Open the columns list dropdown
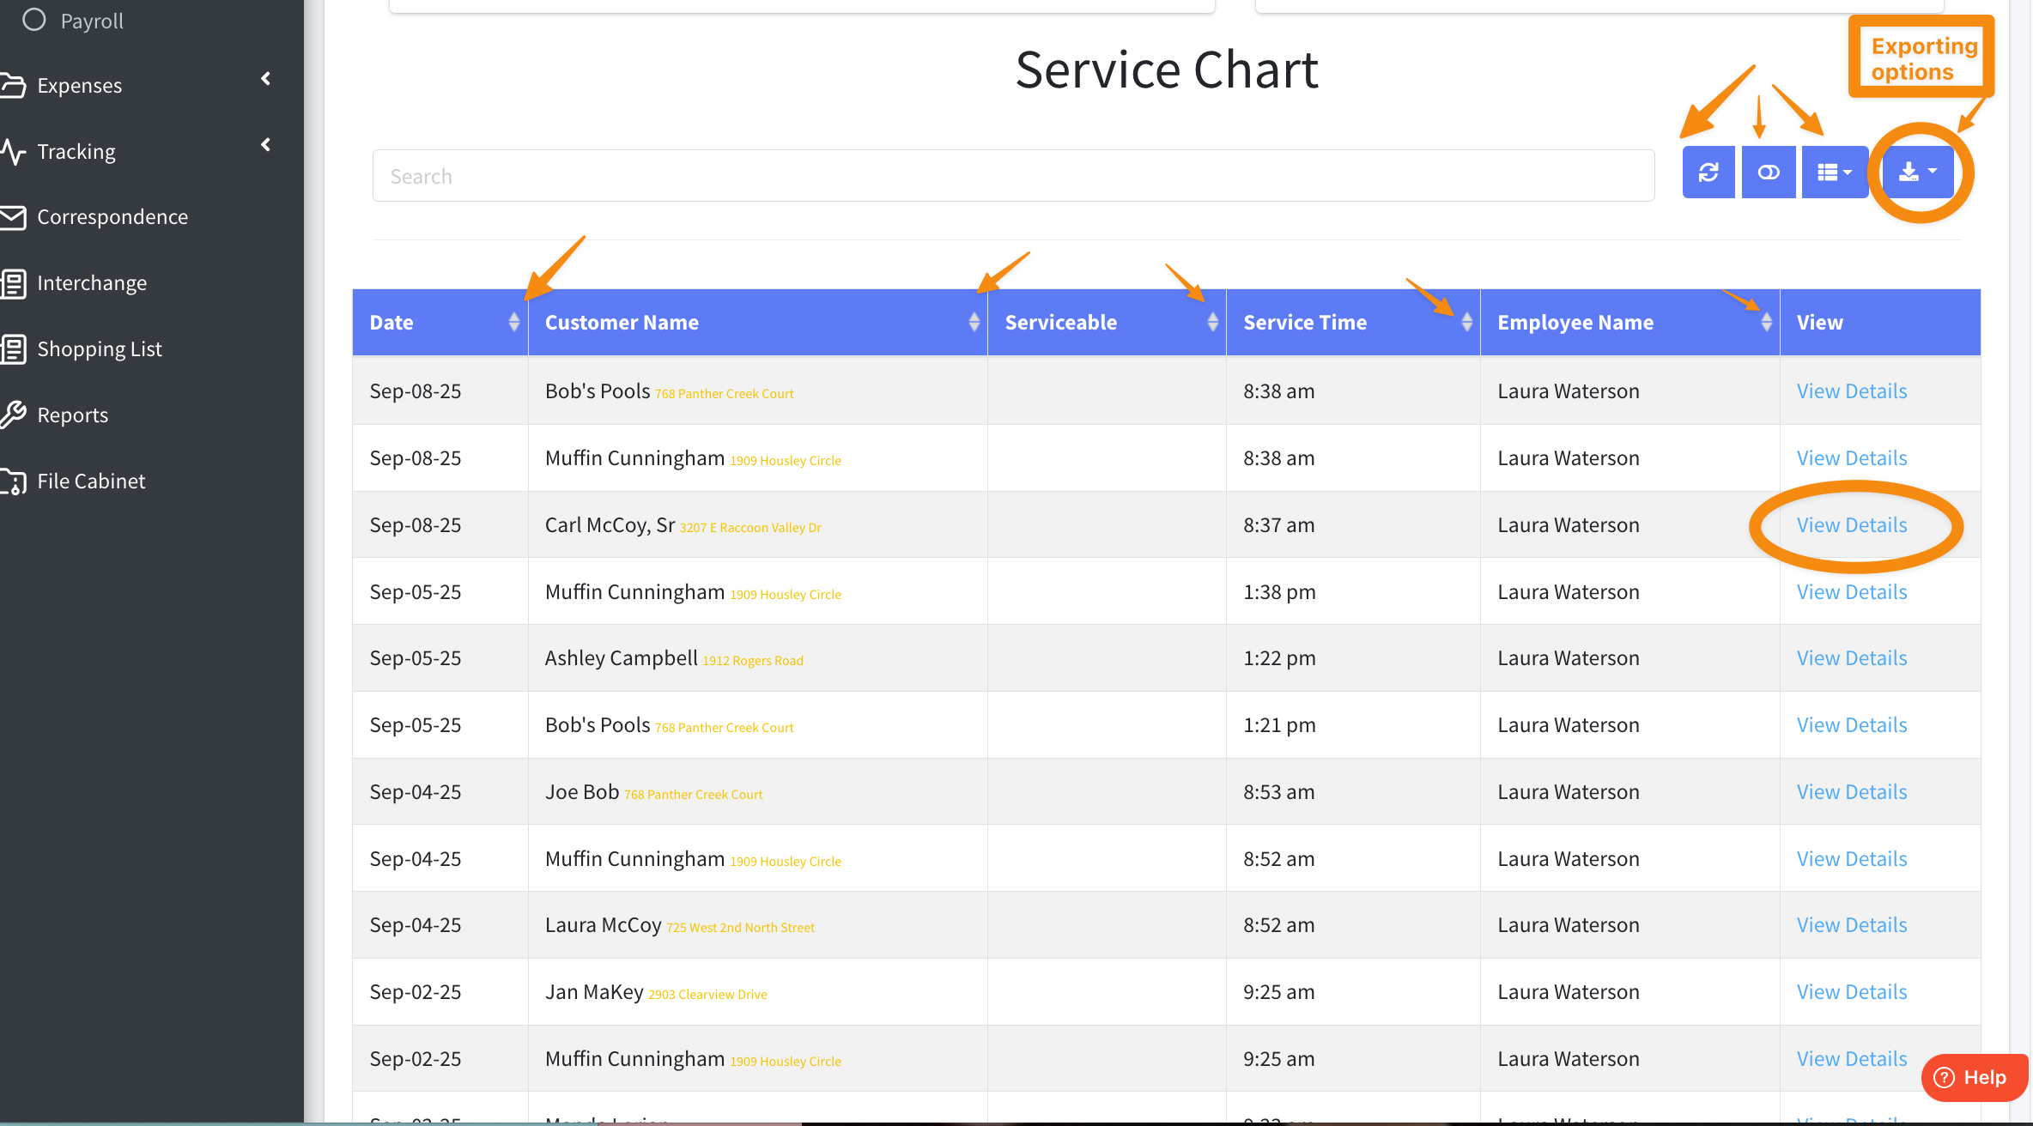Viewport: 2033px width, 1126px height. pyautogui.click(x=1834, y=173)
